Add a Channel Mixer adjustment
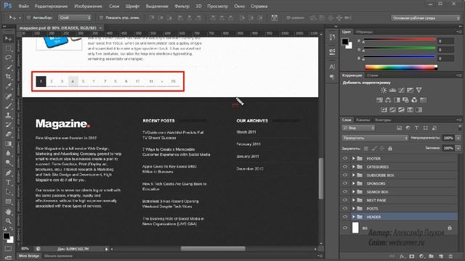Viewport: 465px width, 261px height. click(414, 100)
